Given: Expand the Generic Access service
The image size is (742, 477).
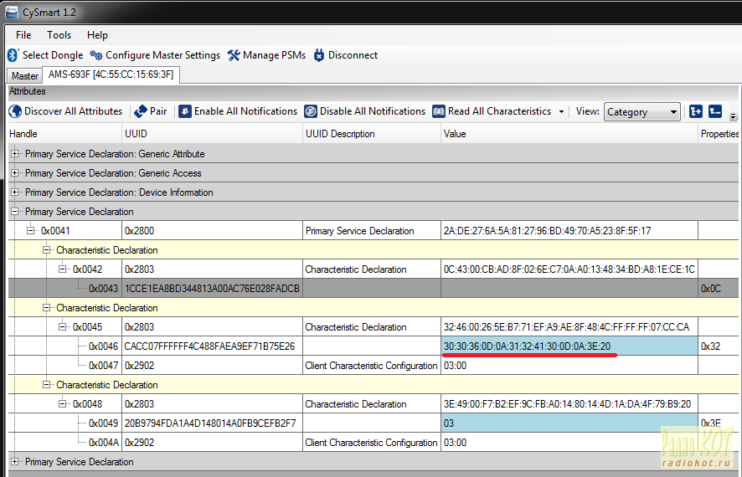Looking at the screenshot, I should pyautogui.click(x=15, y=173).
